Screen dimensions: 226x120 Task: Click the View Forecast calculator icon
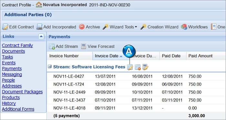click(x=83, y=46)
